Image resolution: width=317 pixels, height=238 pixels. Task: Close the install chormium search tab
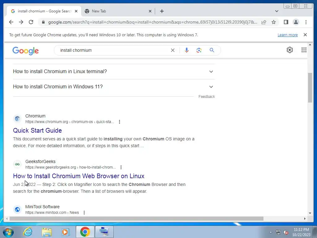coord(76,11)
